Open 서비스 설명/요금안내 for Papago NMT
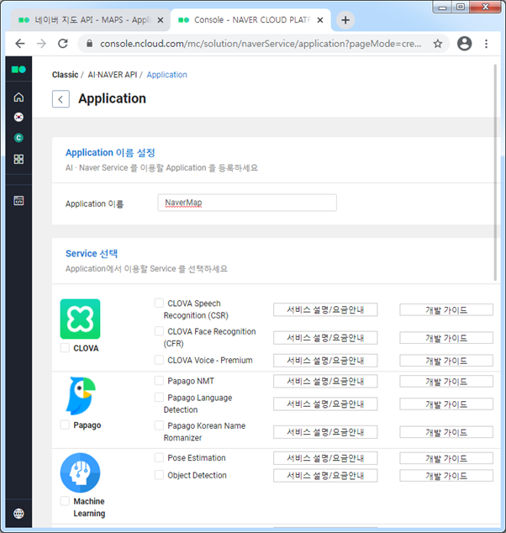This screenshot has width=506, height=533. [x=325, y=382]
